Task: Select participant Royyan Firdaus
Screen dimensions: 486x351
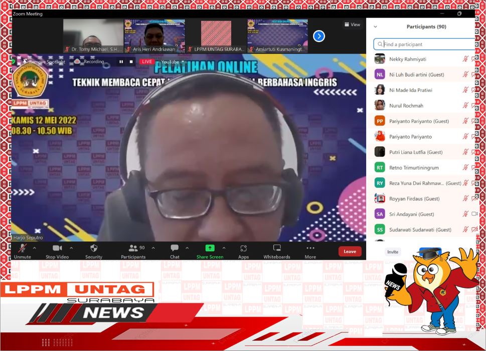Action: 421,198
